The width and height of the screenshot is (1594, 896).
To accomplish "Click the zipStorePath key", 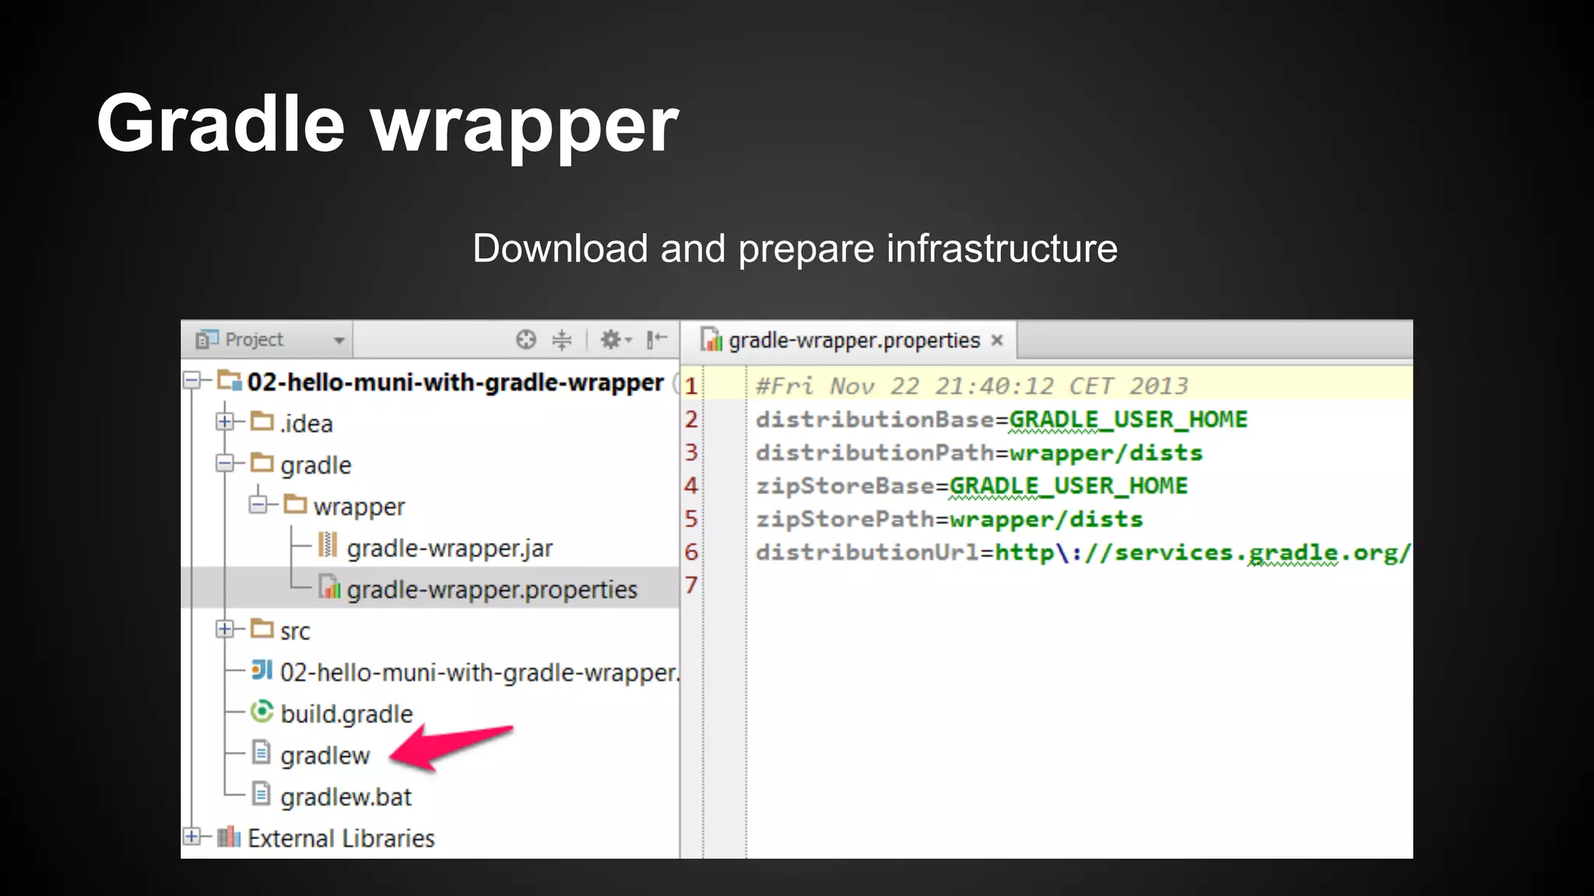I will pyautogui.click(x=845, y=519).
